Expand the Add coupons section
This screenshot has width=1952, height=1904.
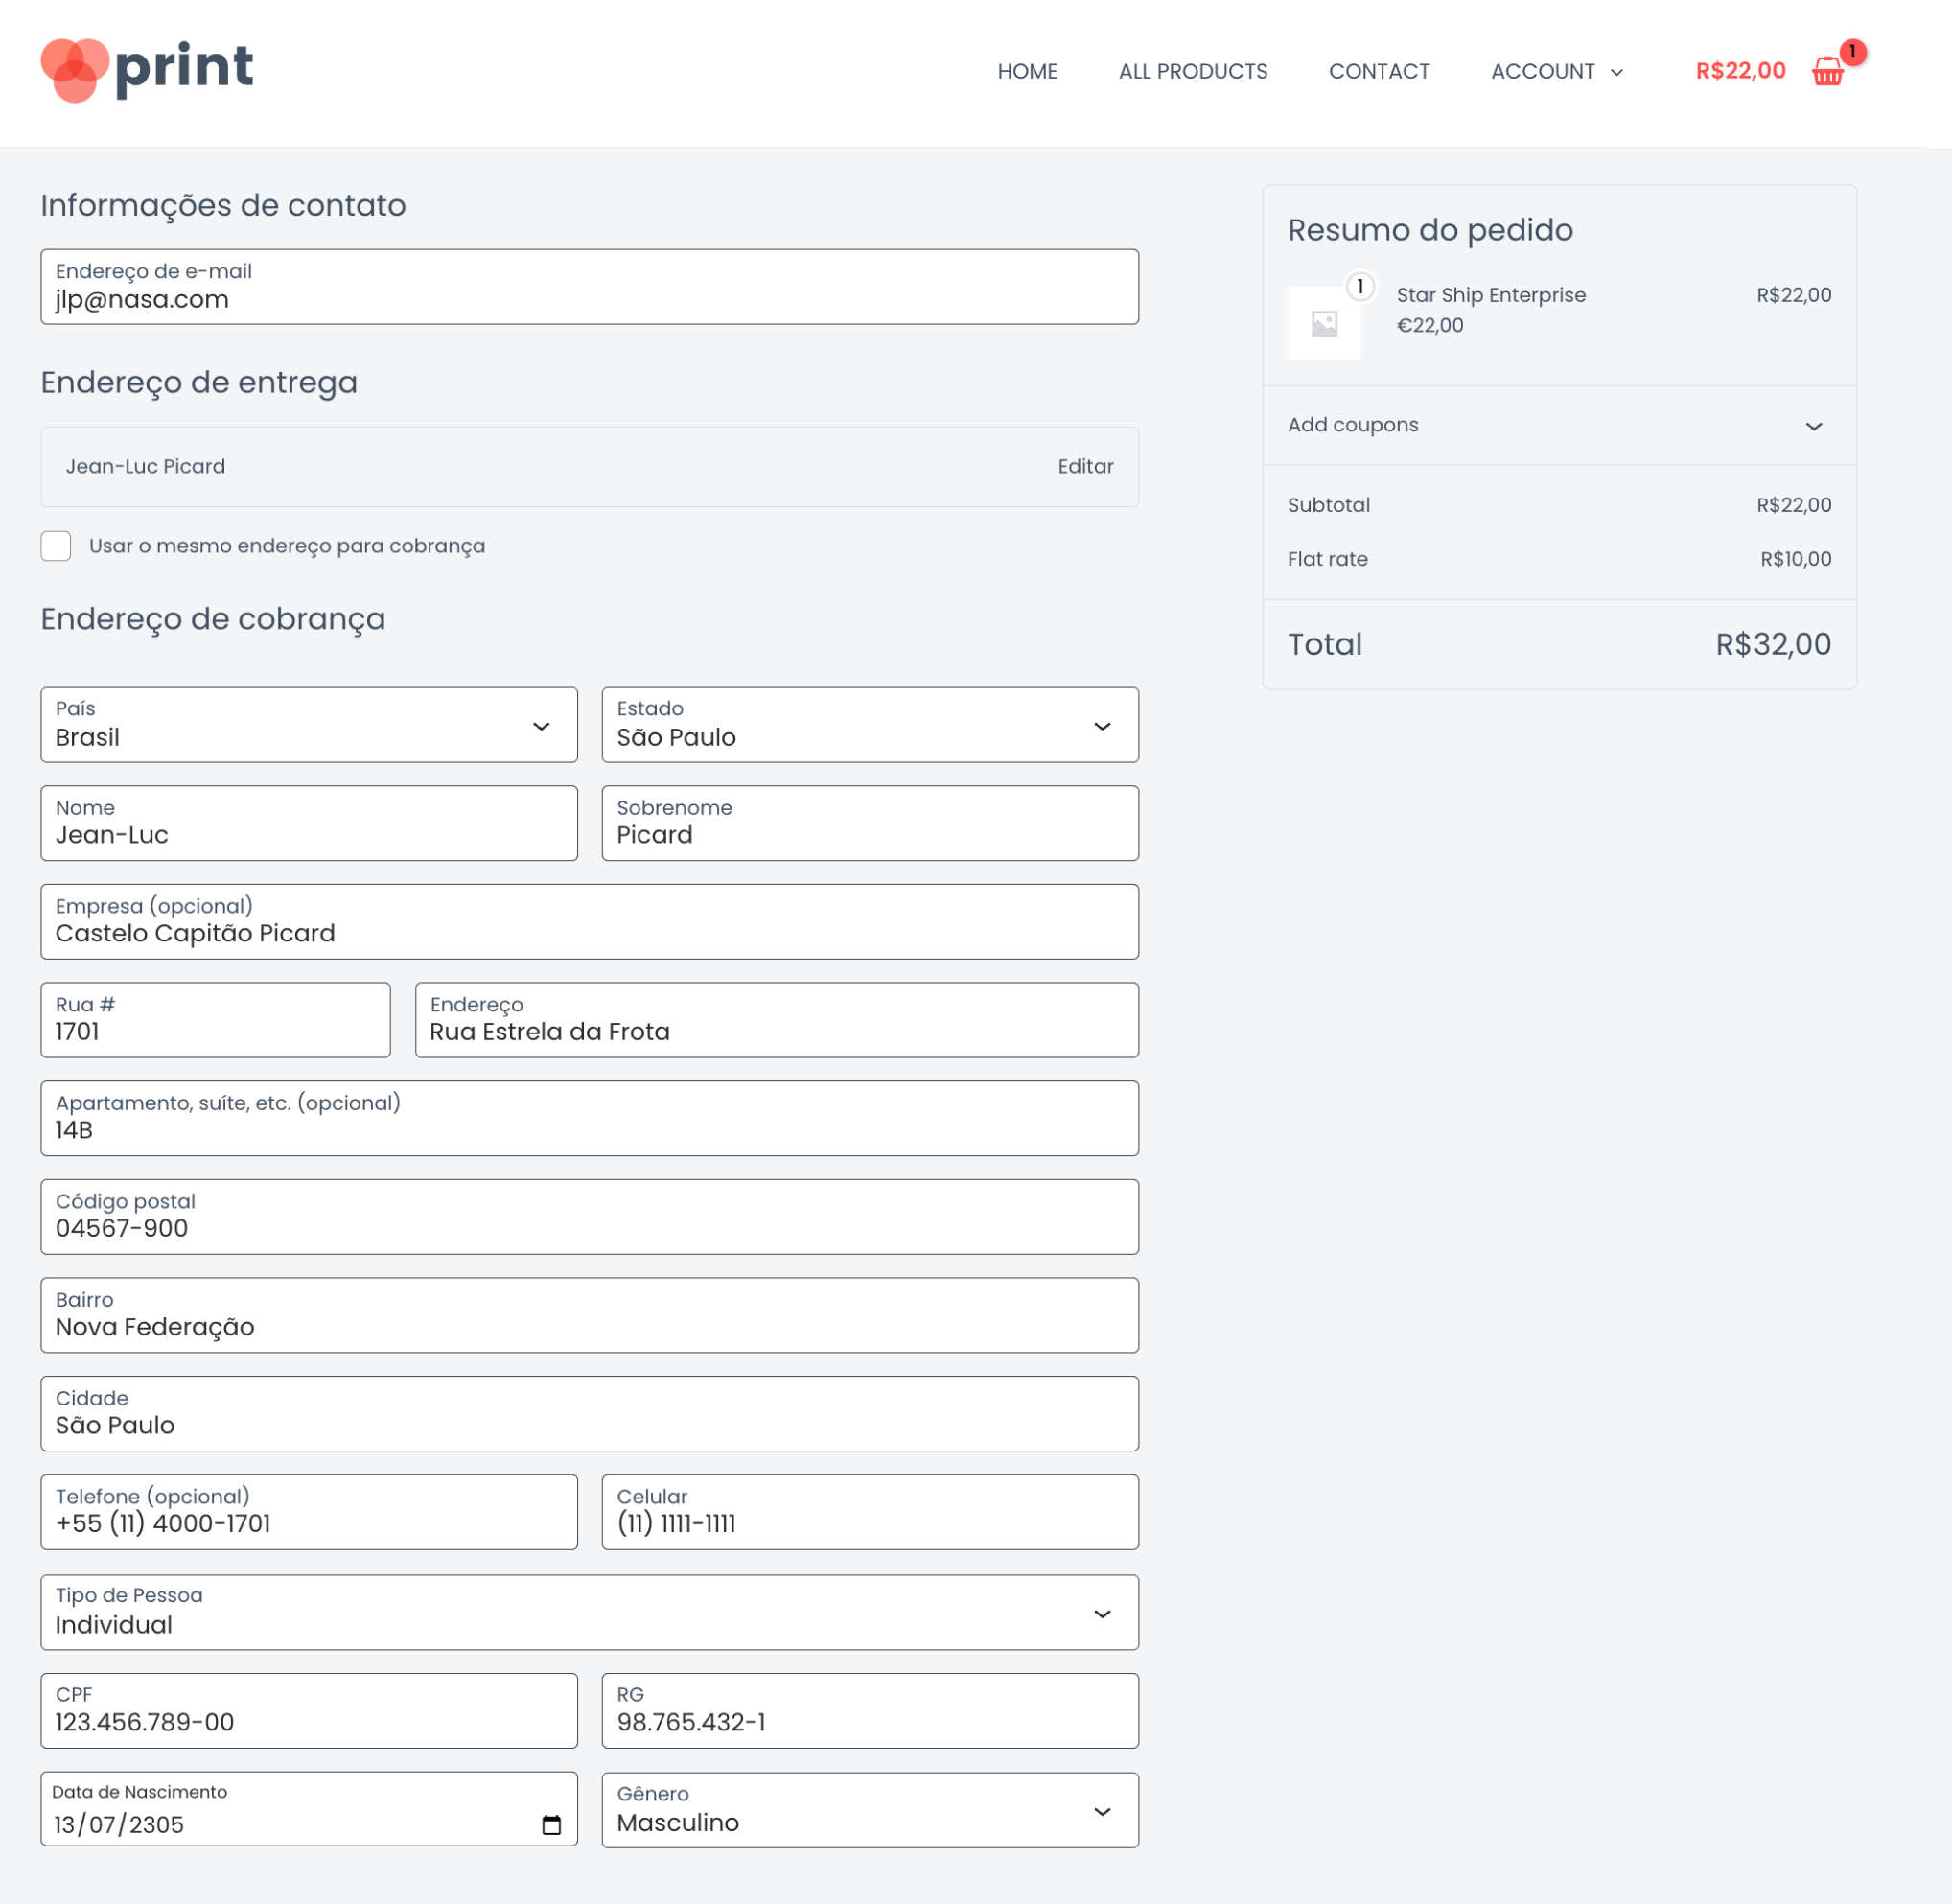1815,426
